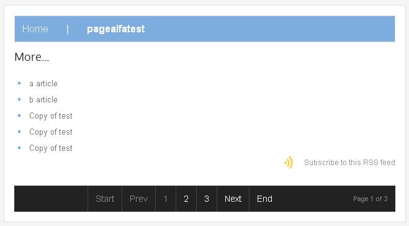Image resolution: width=409 pixels, height=226 pixels.
Task: Jump to page 2 in the pagination
Action: click(186, 199)
